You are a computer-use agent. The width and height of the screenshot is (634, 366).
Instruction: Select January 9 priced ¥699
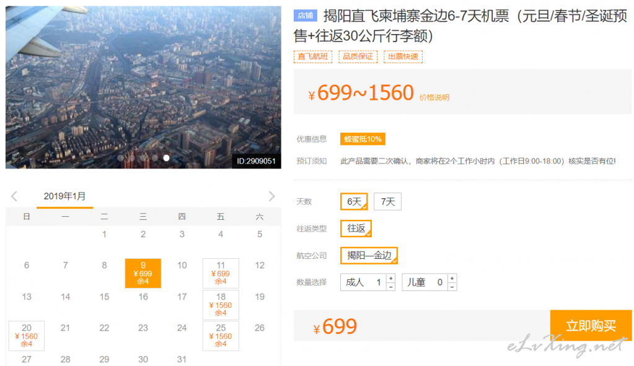[143, 274]
